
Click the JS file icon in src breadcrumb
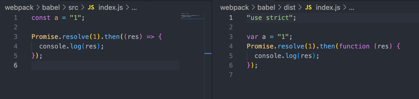click(x=91, y=7)
